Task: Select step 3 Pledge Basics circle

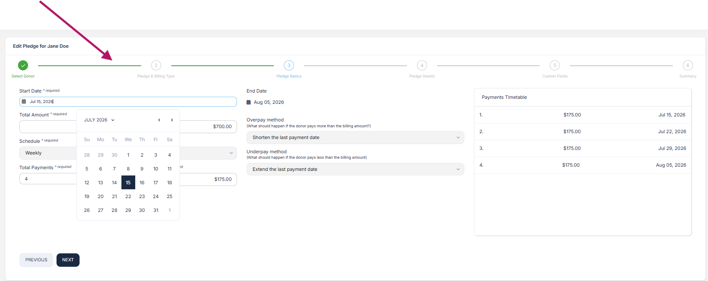Action: click(289, 65)
